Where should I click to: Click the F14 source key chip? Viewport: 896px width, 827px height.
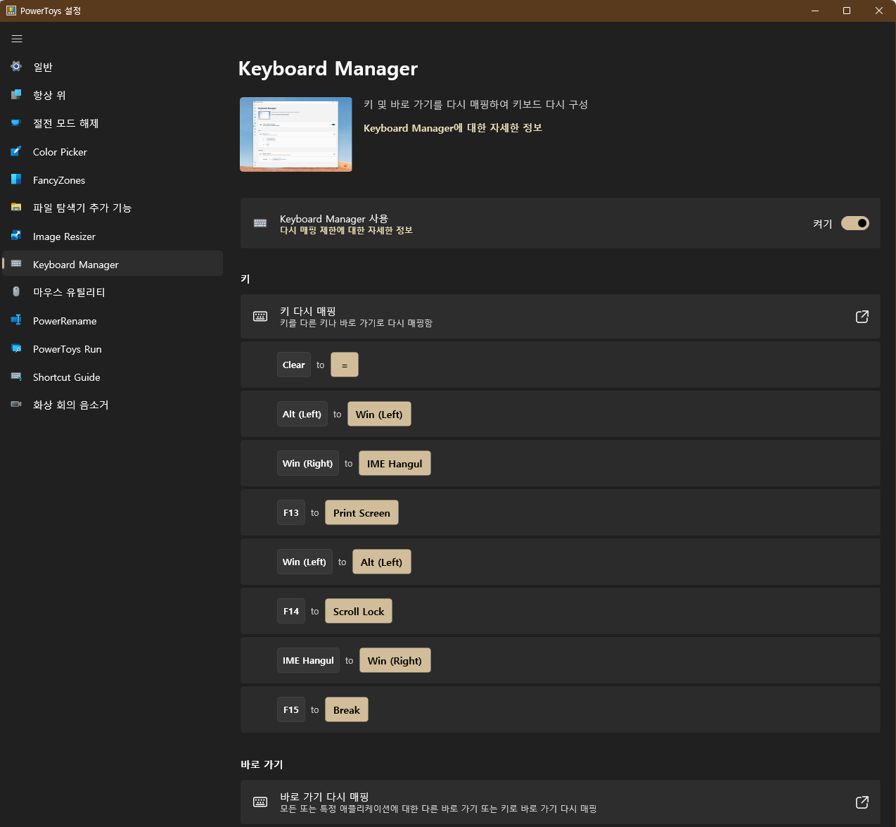coord(291,611)
